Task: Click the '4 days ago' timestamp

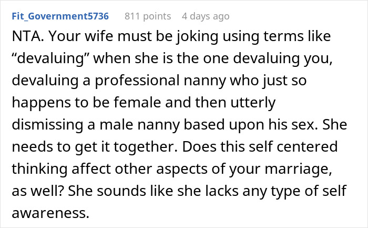Action: click(206, 16)
